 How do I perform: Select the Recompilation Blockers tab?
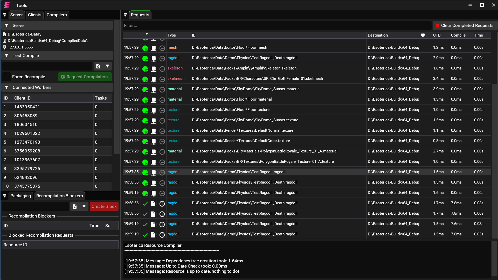60,196
